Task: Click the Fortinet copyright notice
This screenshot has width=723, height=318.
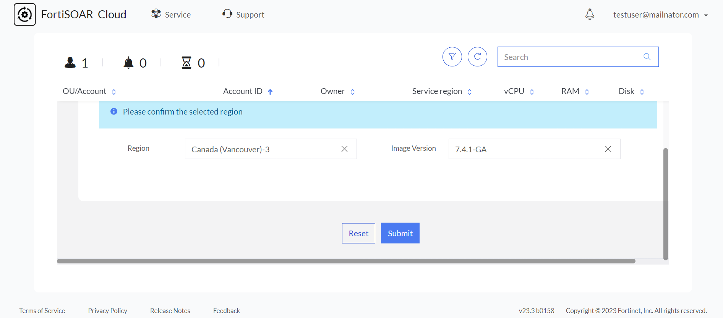Action: click(x=636, y=311)
